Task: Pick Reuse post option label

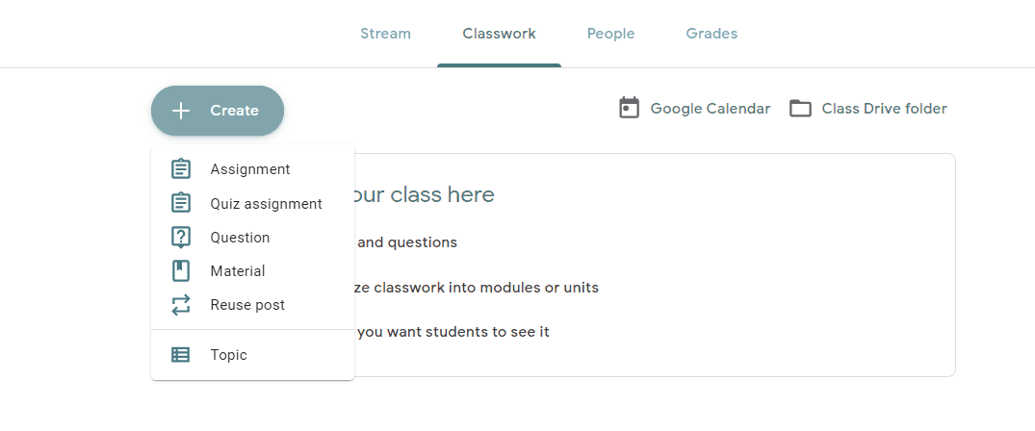Action: tap(247, 305)
